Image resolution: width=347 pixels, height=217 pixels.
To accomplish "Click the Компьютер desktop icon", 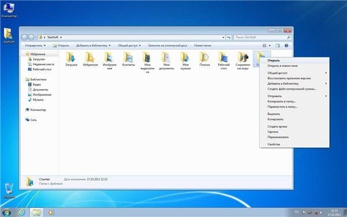I will point(9,10).
